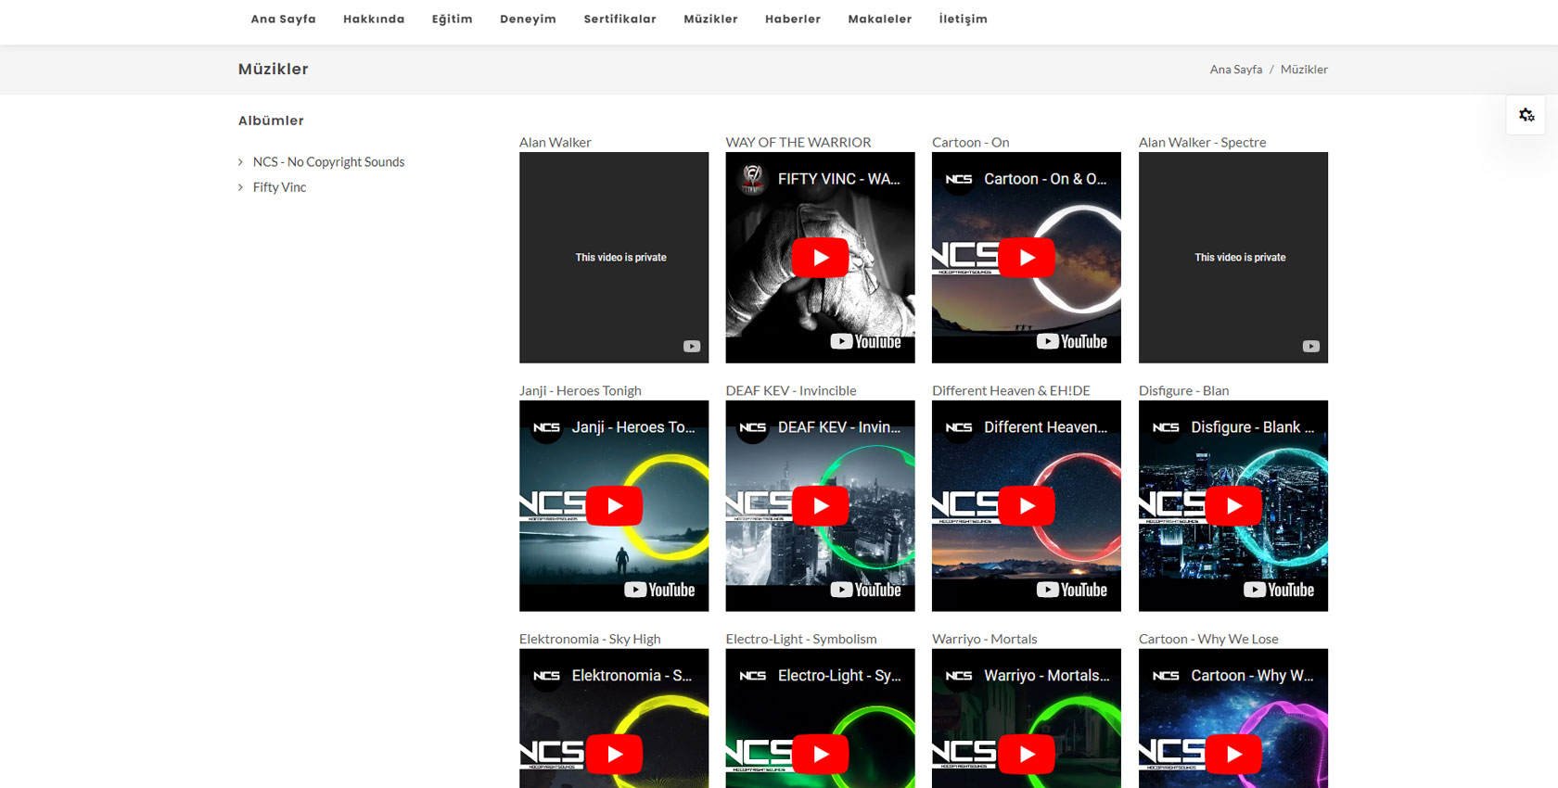Expand NCS - No Copyright Sounds album chevron
This screenshot has height=788, width=1558.
tap(241, 162)
